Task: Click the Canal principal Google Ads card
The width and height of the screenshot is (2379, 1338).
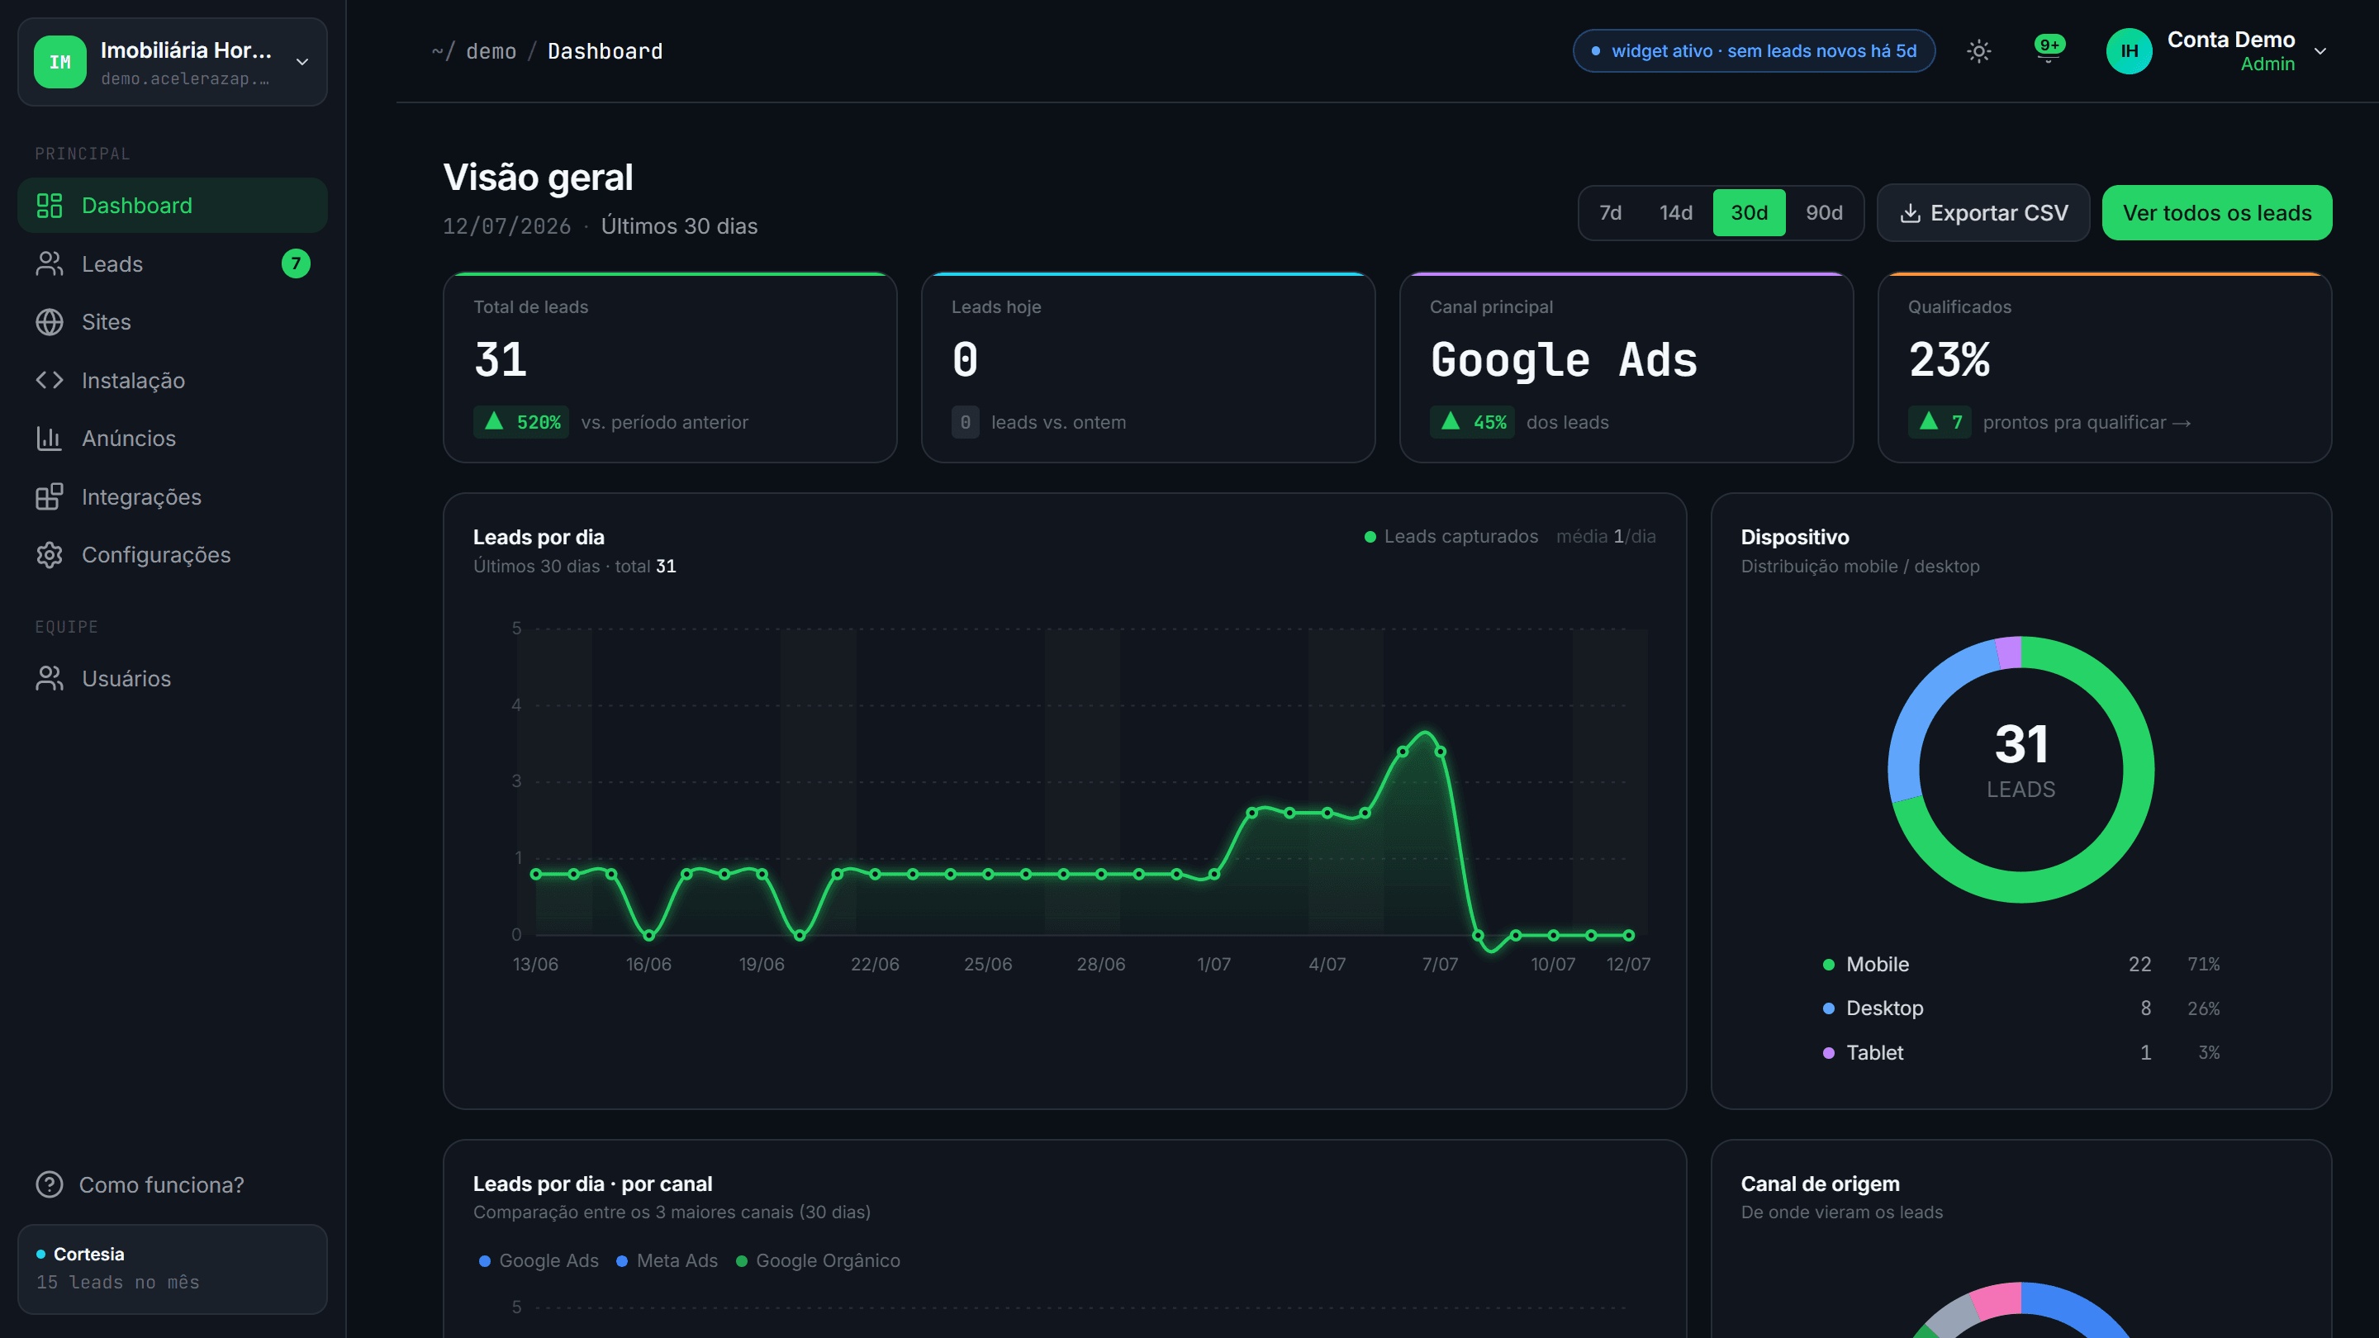Action: tap(1626, 368)
